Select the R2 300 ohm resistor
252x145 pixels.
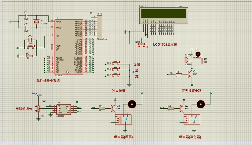click(x=202, y=61)
